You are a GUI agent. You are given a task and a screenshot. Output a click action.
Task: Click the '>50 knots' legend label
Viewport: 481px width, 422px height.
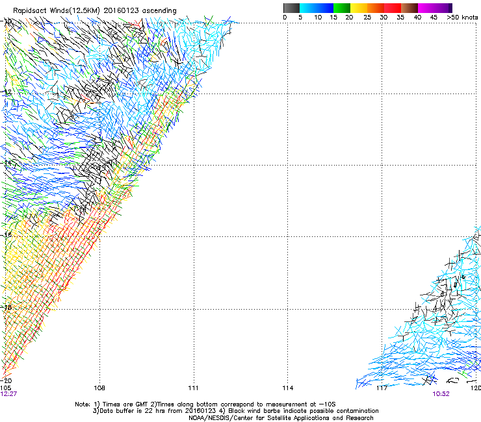coord(462,17)
